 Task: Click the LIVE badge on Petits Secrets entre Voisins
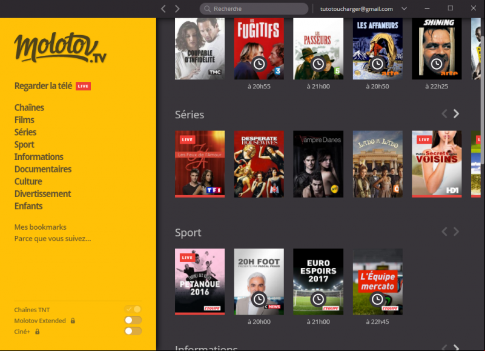click(x=424, y=139)
